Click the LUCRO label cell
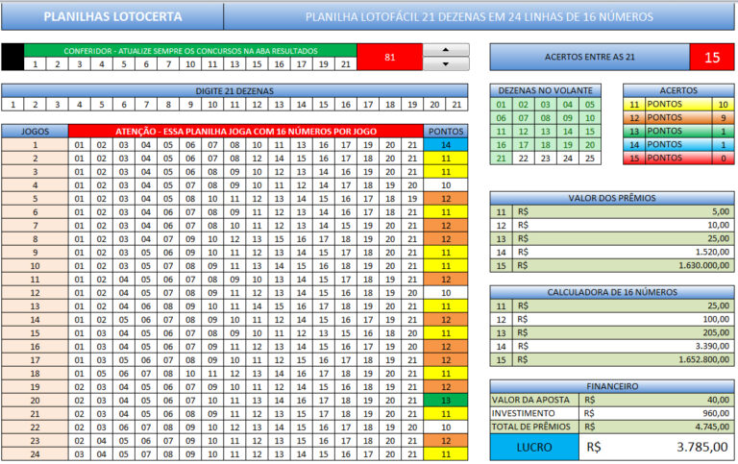Viewport: 738px width, 464px height. tap(534, 447)
